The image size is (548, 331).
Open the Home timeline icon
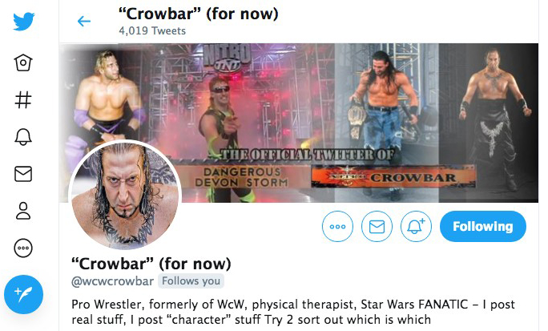23,63
